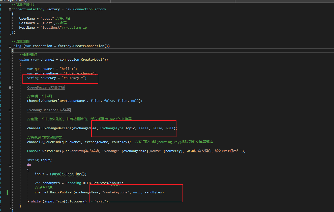Click the sendBytes argument in BasicPublish
Image resolution: width=334 pixels, height=212 pixels.
click(153, 192)
